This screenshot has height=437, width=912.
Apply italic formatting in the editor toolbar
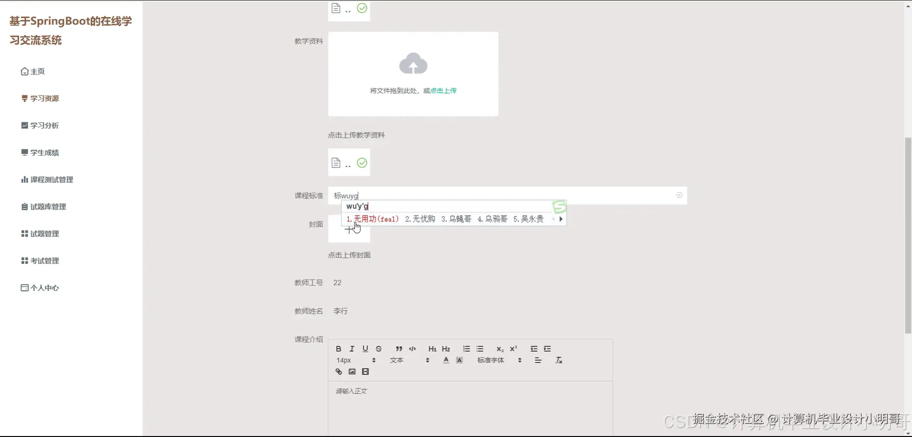click(x=351, y=349)
